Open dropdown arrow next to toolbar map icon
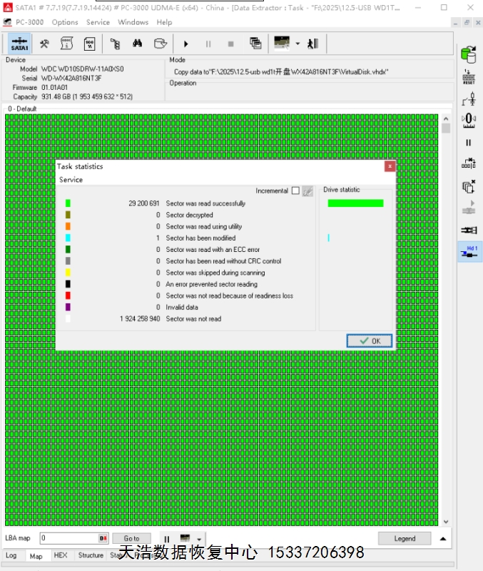 pos(298,44)
